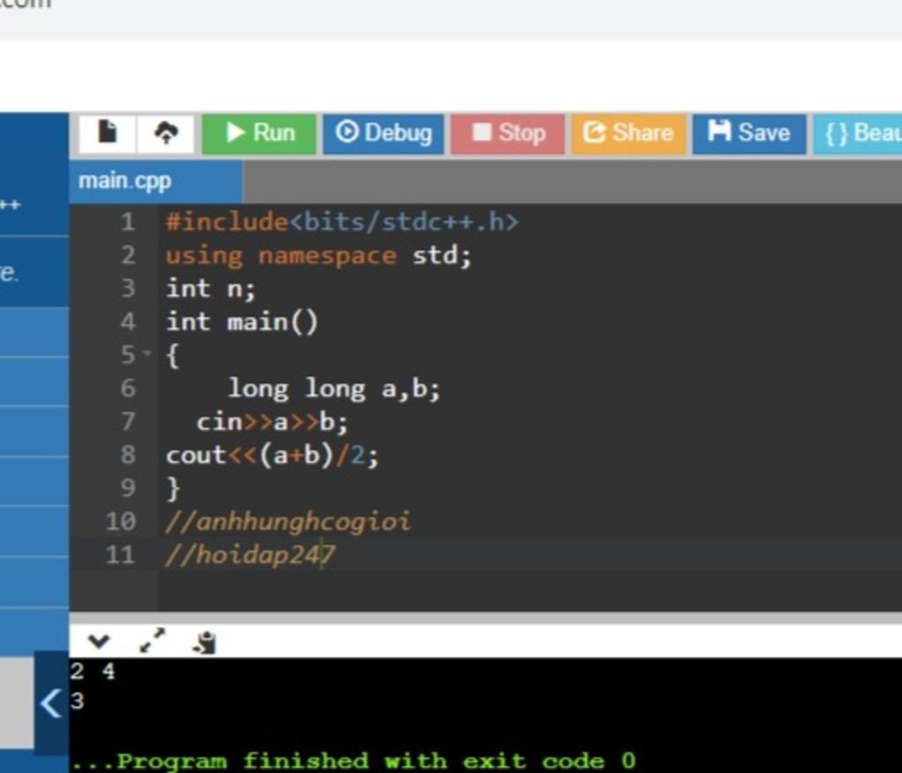Click the //hoidap247 comment line
Image resolution: width=902 pixels, height=773 pixels.
[250, 555]
